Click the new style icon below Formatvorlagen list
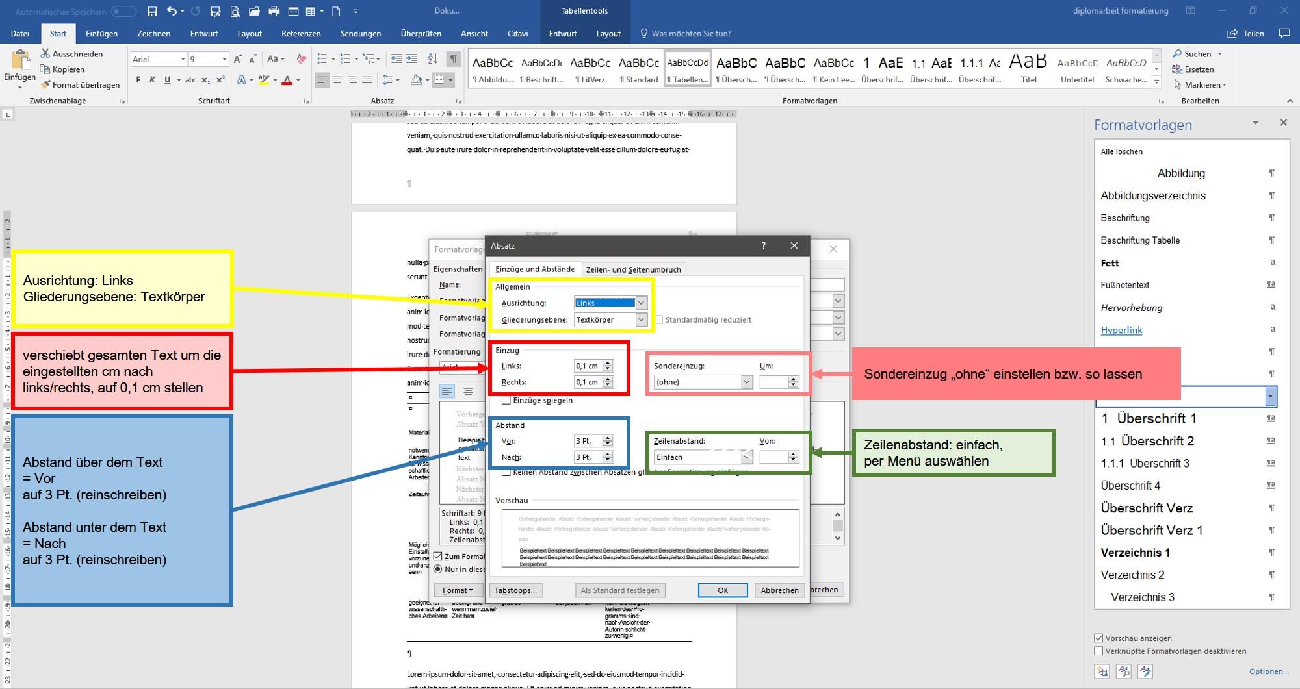This screenshot has width=1300, height=689. 1102,671
